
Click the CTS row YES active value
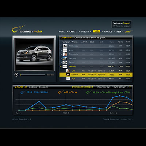(83, 71)
